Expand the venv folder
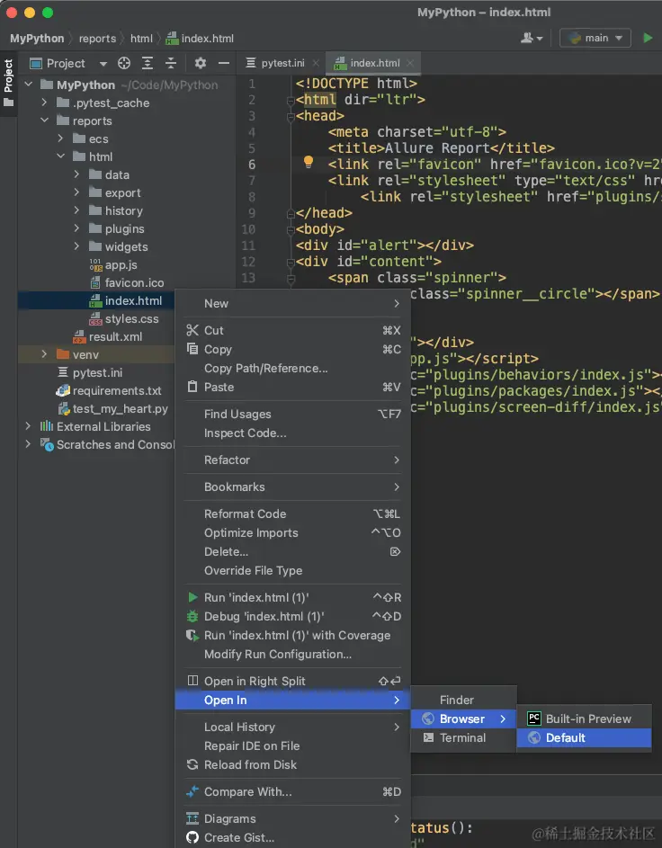662x848 pixels. (44, 354)
